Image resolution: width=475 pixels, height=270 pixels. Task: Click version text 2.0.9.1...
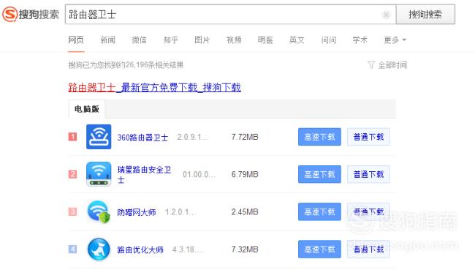193,137
